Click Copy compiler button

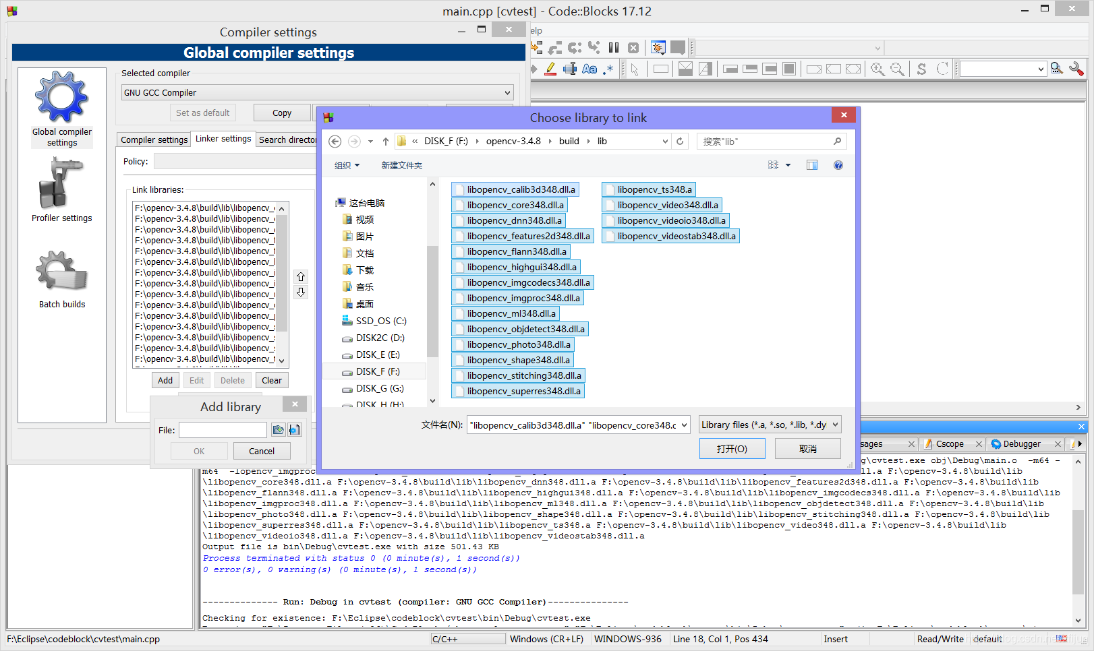(282, 113)
